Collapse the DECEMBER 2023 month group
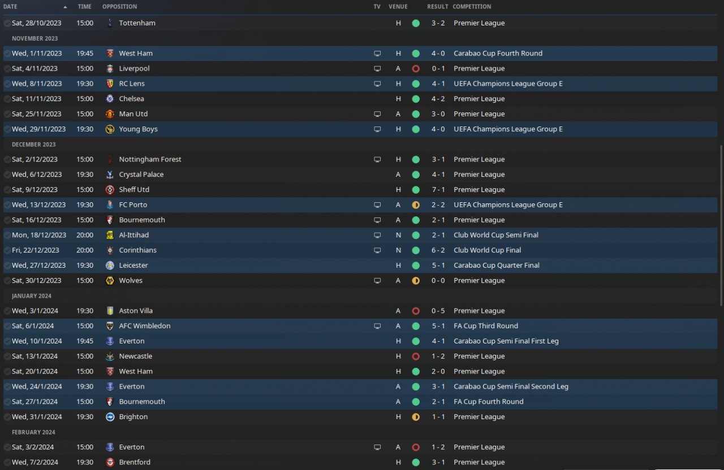 (33, 144)
